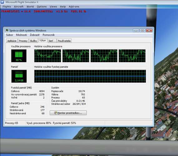Click the kernel memory Celkovo value 246

(42, 107)
